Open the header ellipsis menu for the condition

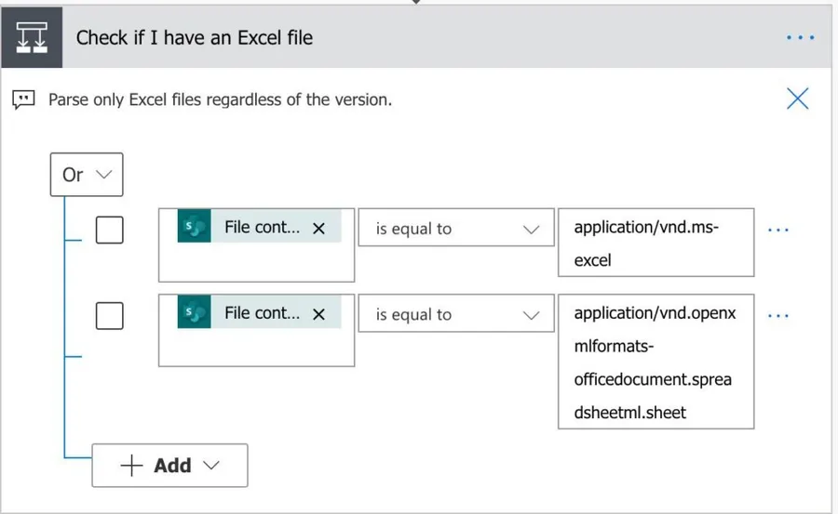tap(800, 38)
